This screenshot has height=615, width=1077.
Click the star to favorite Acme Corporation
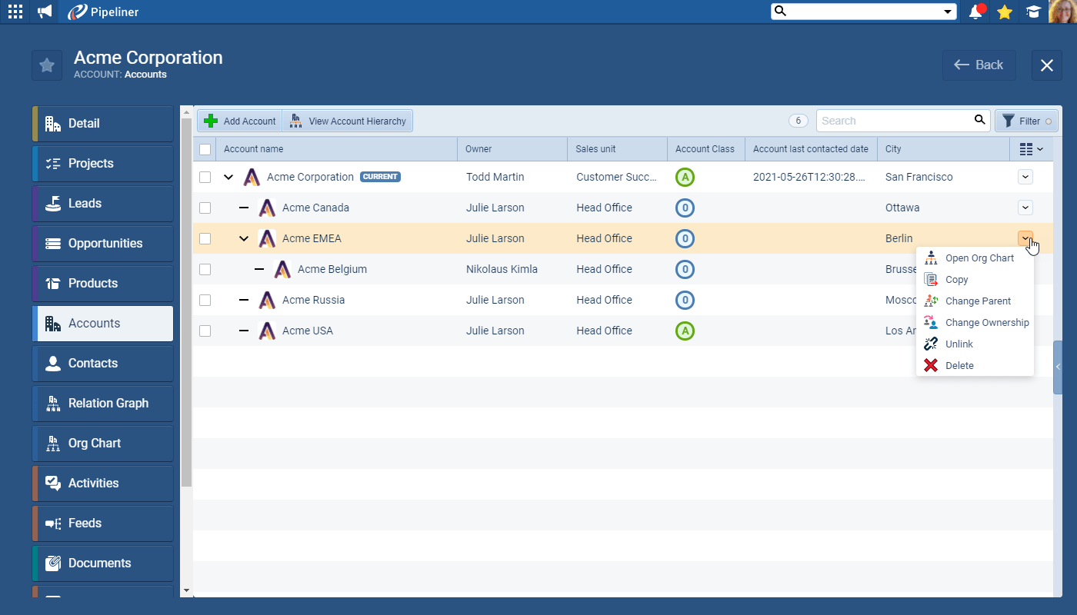coord(46,65)
